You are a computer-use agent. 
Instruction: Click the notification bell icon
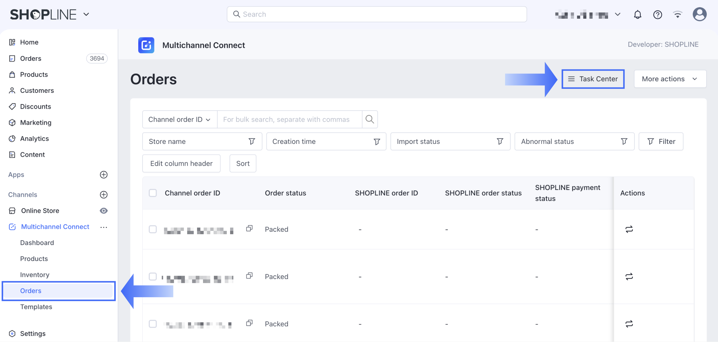637,15
